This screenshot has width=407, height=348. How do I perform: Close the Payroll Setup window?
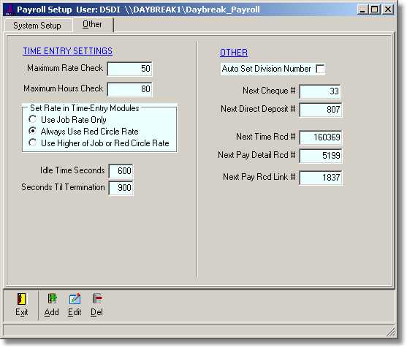388,10
